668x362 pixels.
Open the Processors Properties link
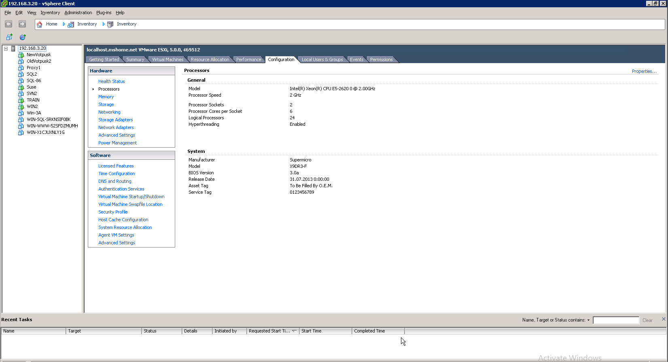(x=644, y=71)
